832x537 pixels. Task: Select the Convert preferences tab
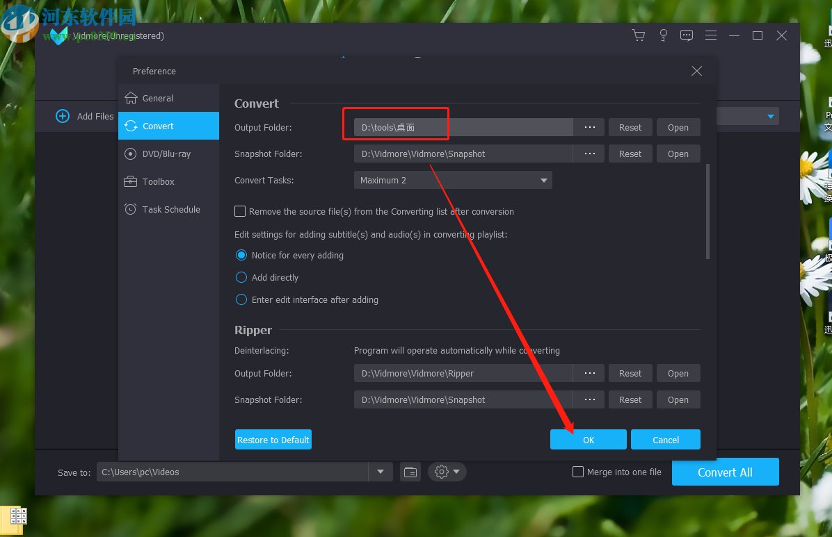(x=169, y=126)
